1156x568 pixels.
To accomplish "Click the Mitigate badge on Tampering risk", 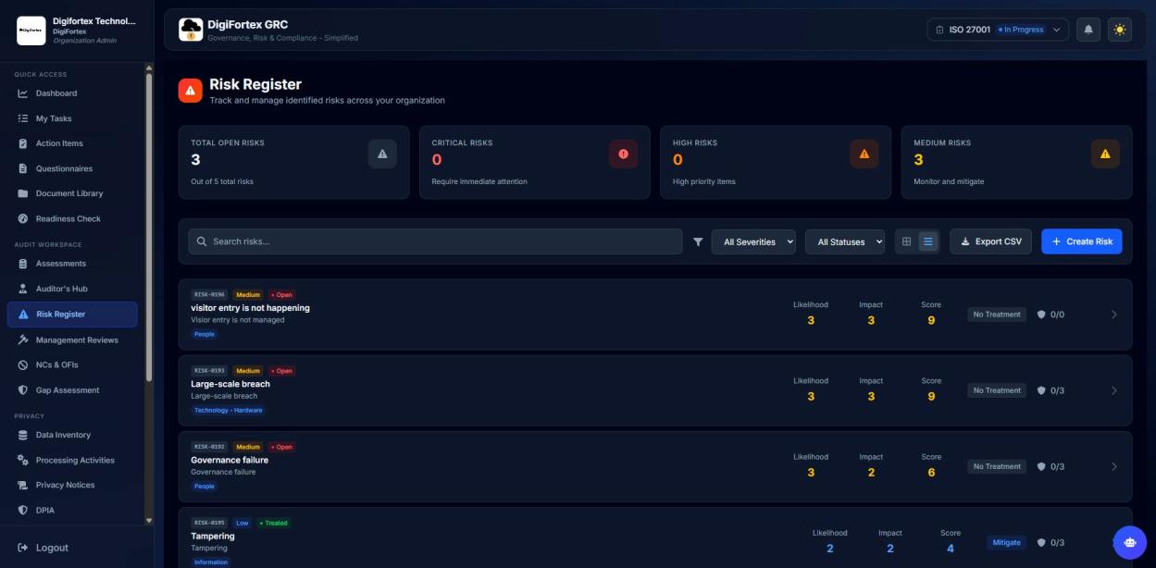I will pyautogui.click(x=1006, y=542).
